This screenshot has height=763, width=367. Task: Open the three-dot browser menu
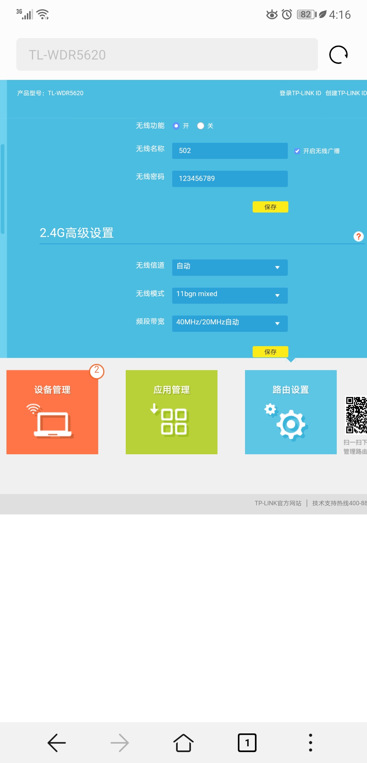coord(310,743)
